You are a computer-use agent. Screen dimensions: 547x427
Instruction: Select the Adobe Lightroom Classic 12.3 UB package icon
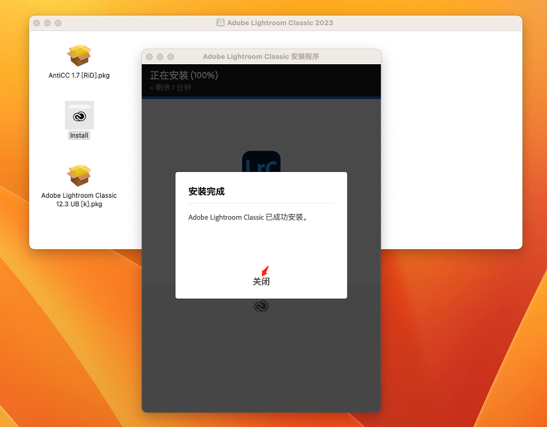tap(79, 175)
